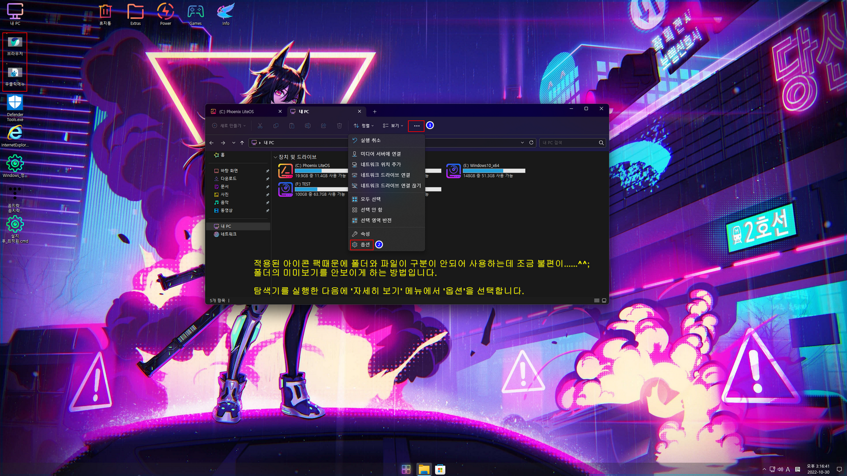Viewport: 847px width, 476px height.
Task: Choose 네트워크 위치 추가 menu item
Action: pyautogui.click(x=387, y=164)
